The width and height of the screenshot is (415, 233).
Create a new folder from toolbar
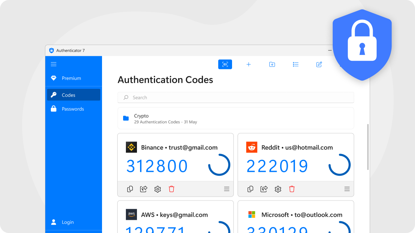point(272,65)
